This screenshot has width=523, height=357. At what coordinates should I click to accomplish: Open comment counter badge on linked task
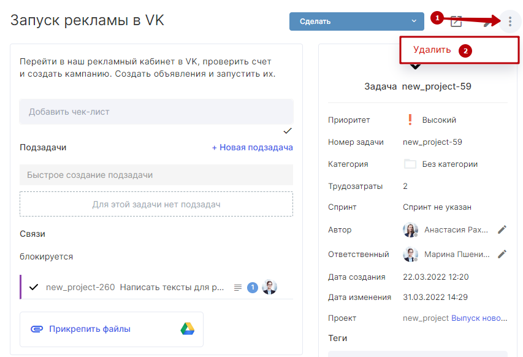(x=253, y=287)
